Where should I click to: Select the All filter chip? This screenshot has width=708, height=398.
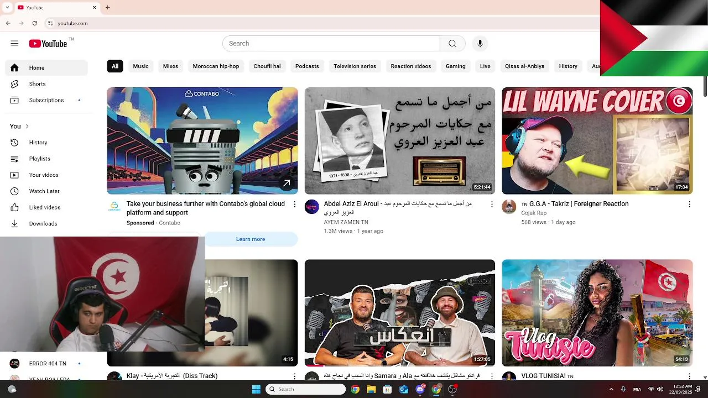click(114, 66)
